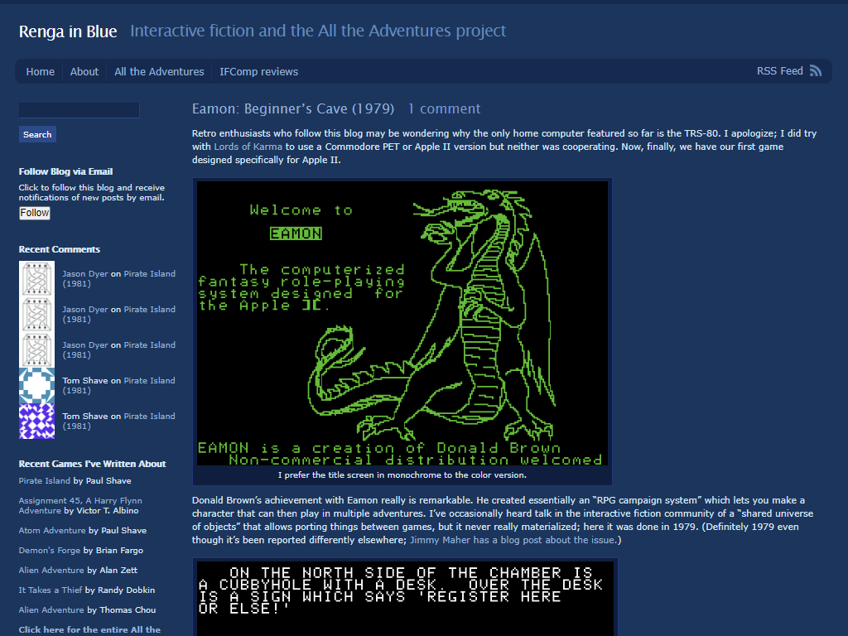The width and height of the screenshot is (848, 636).
Task: Open the Eamon dragon title screen image
Action: click(x=402, y=323)
